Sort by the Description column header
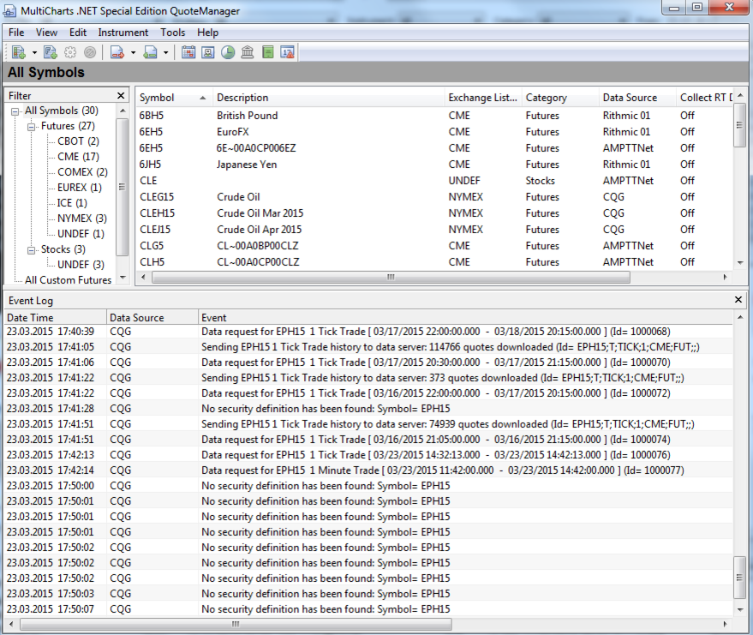The image size is (753, 635). coord(328,98)
